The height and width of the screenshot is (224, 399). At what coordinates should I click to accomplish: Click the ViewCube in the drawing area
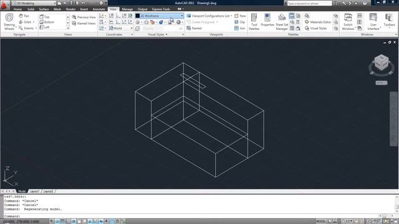click(x=381, y=62)
